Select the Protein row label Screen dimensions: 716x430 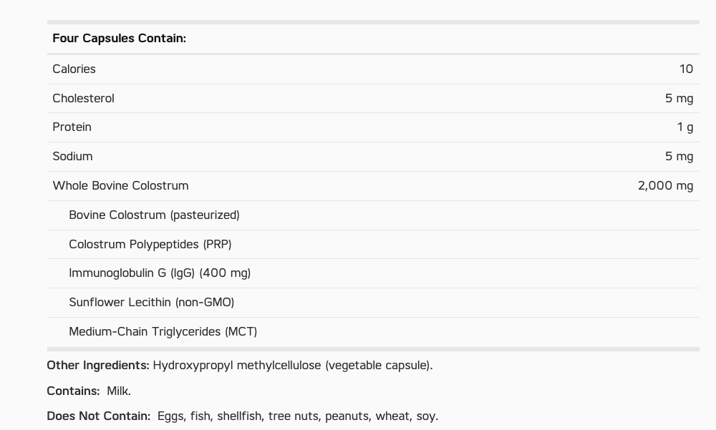point(72,127)
